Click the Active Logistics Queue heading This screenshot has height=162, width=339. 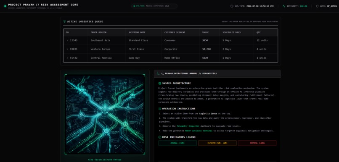[x=85, y=21]
